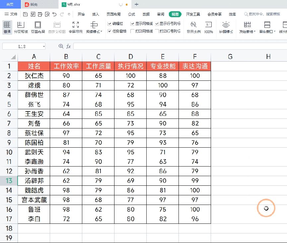287x243 pixels.
Task: Click the 稻壳 tab logo icon
Action: (x=27, y=4)
